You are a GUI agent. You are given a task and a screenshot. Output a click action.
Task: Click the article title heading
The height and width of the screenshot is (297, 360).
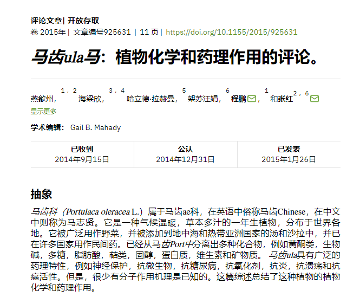tap(176, 57)
